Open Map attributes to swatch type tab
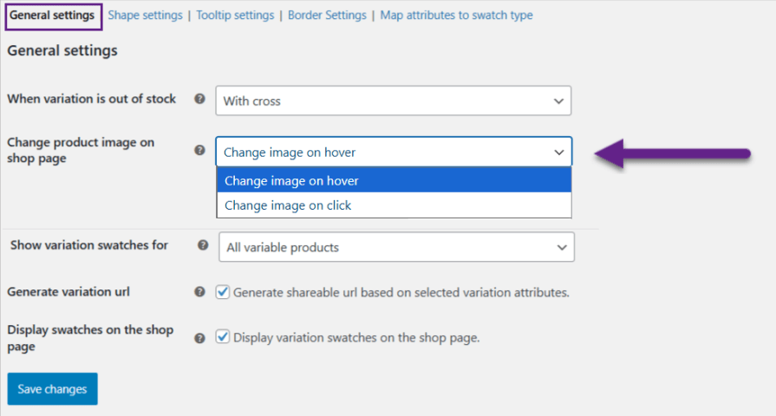Viewport: 776px width, 416px height. click(x=456, y=16)
